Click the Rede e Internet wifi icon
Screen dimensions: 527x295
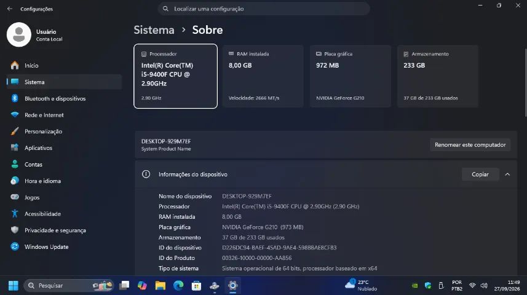(15, 114)
